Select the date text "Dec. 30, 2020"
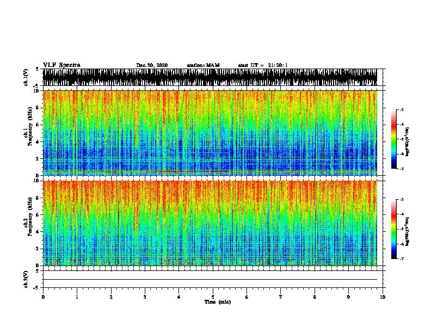Viewport: 431px width, 333px height. (152, 65)
